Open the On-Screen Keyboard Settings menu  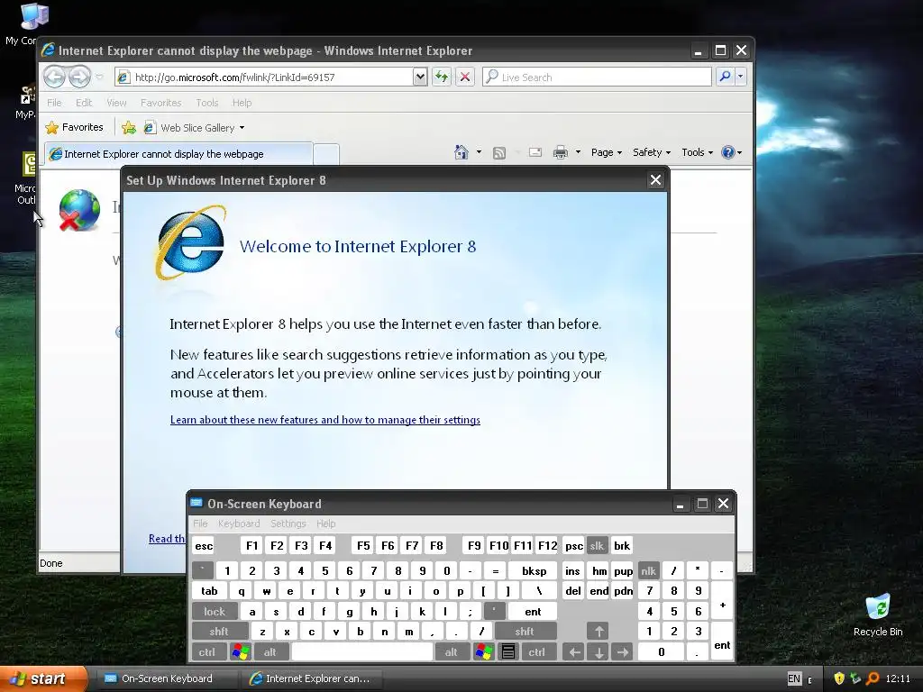click(288, 524)
